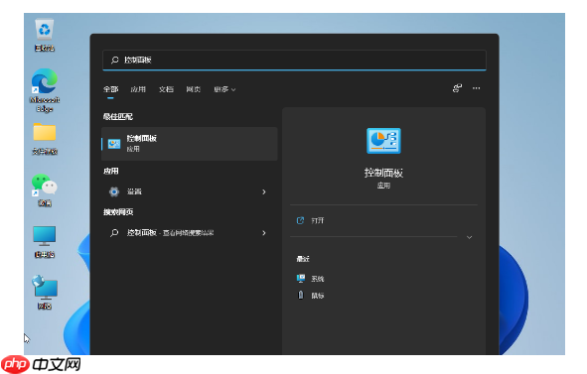Click the magnifier icon in search box
The image size is (587, 374).
(114, 60)
